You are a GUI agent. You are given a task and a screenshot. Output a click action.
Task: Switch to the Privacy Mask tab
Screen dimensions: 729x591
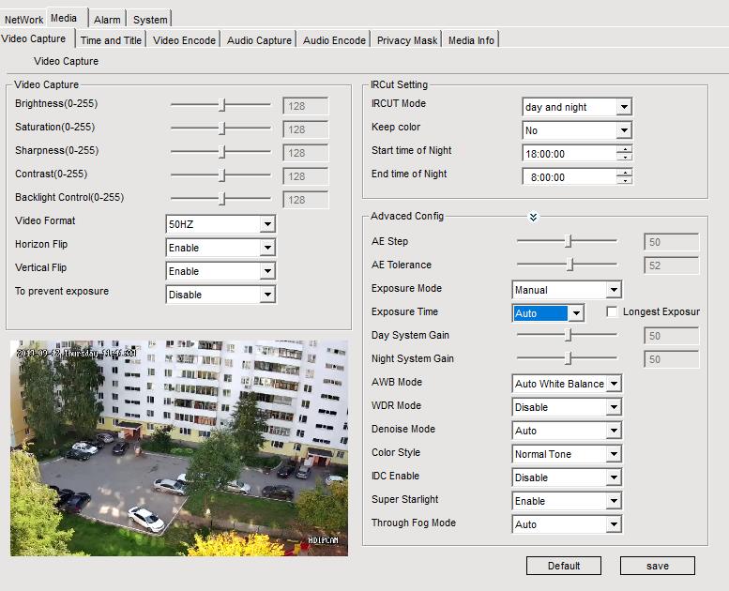[x=407, y=40]
